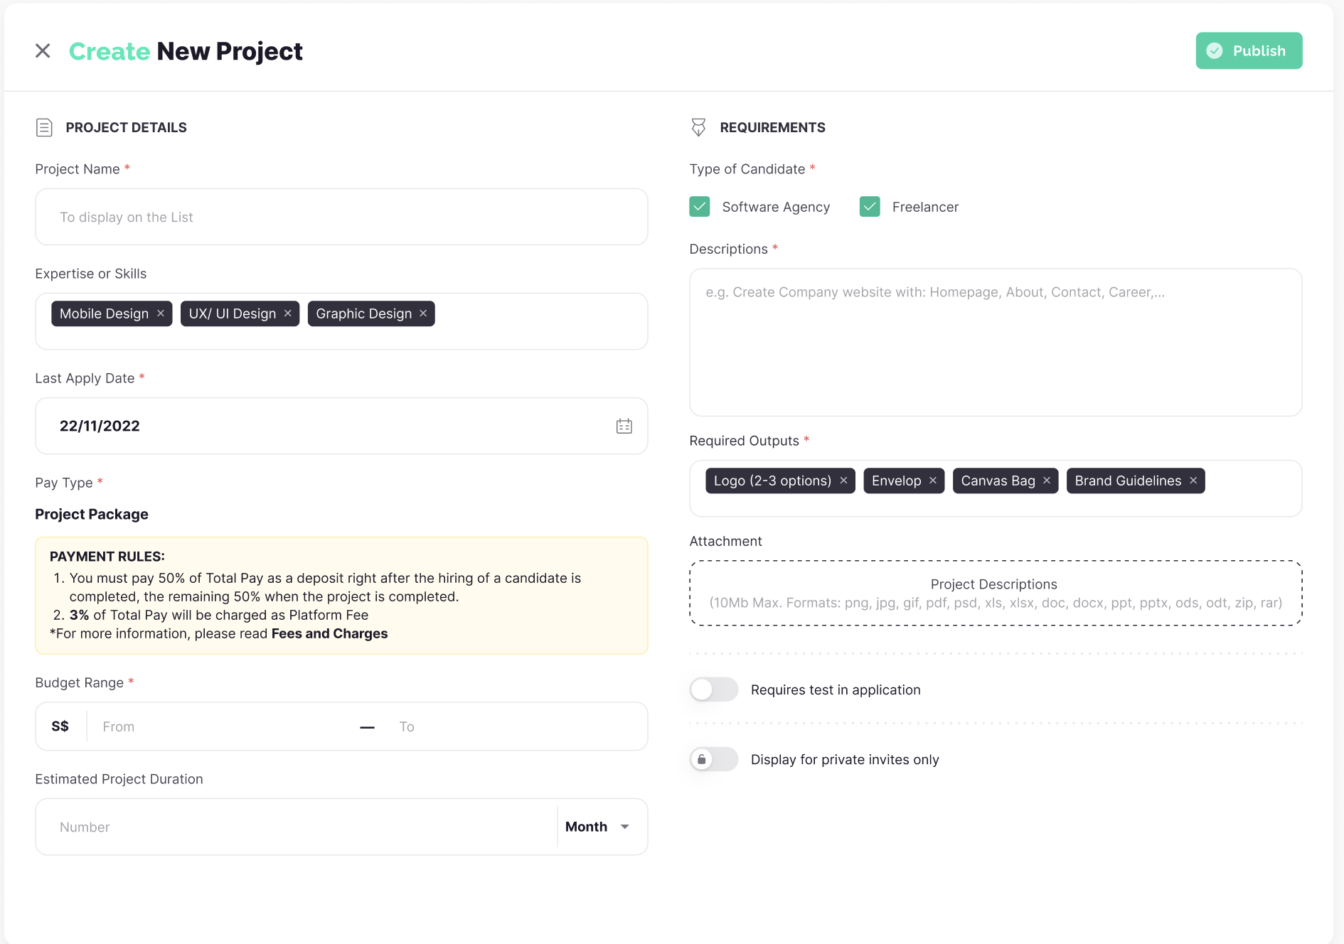Remove the Canvas Bag output tag

click(1047, 481)
